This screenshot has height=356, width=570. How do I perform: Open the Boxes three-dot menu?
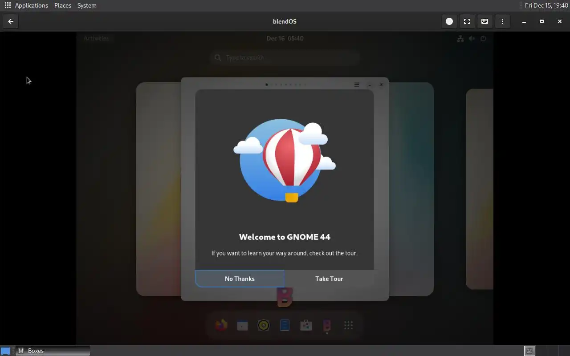coord(503,21)
